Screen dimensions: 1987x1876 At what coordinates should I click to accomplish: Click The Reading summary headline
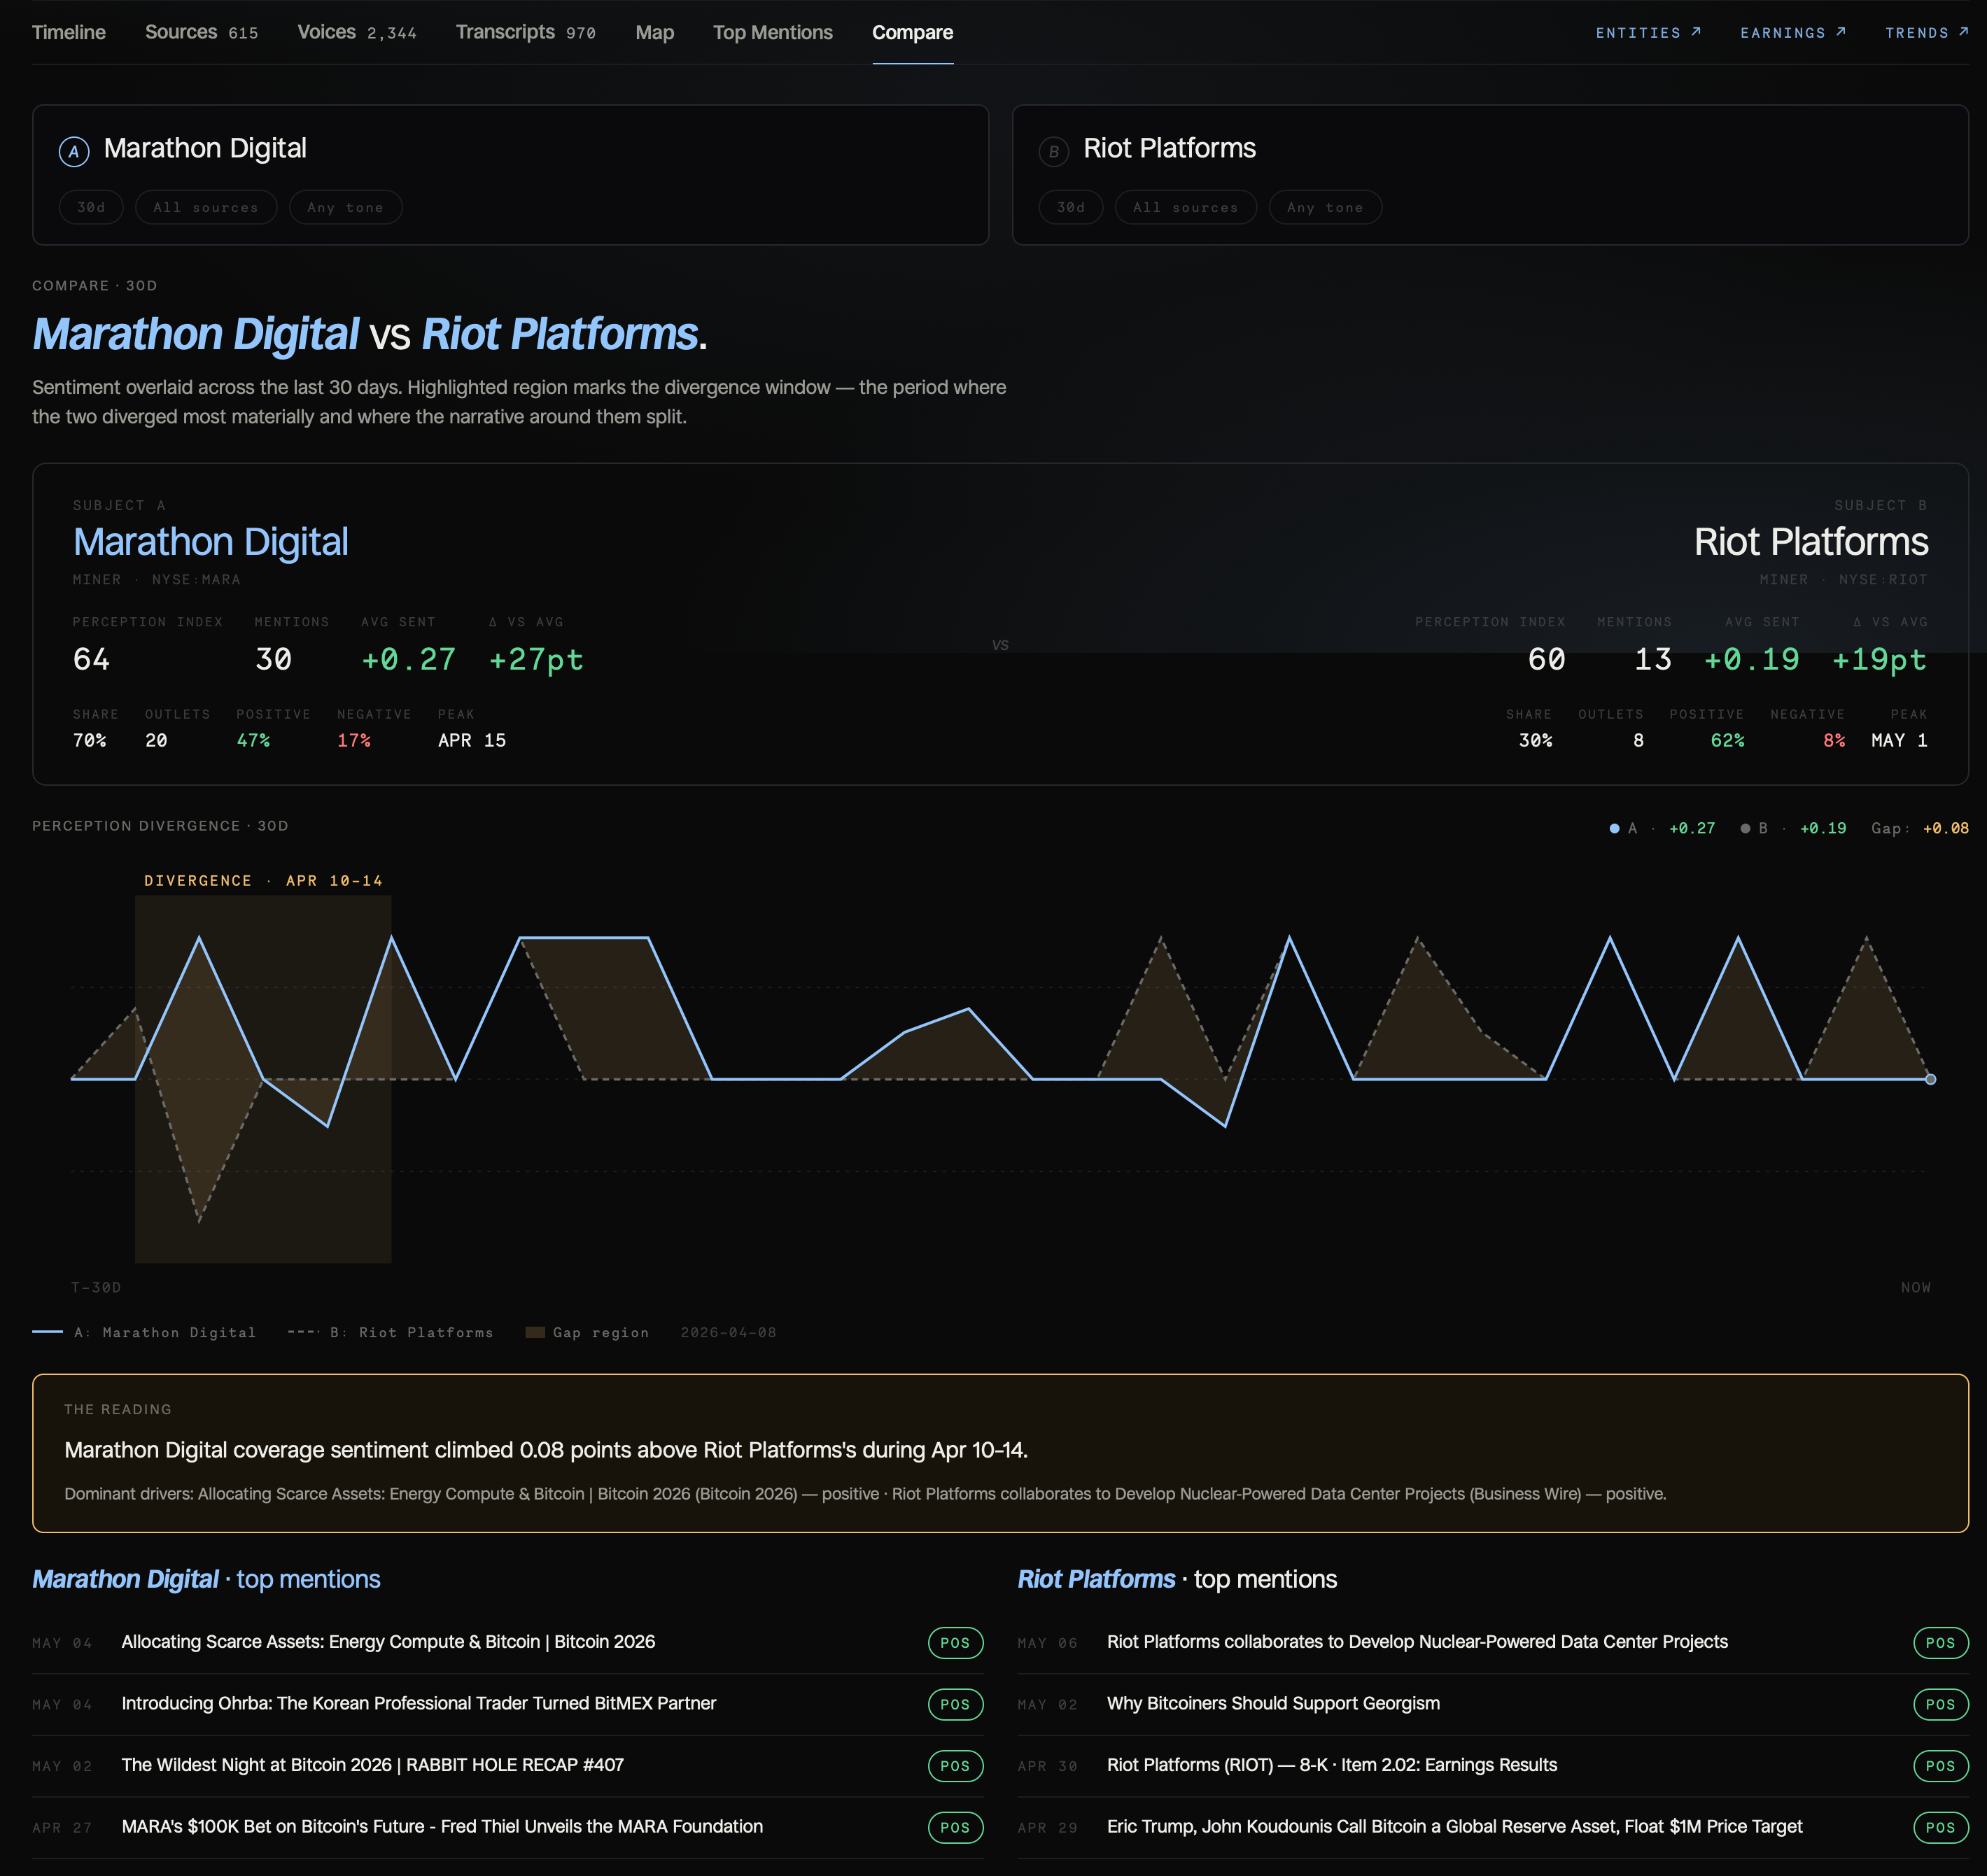coord(546,1450)
